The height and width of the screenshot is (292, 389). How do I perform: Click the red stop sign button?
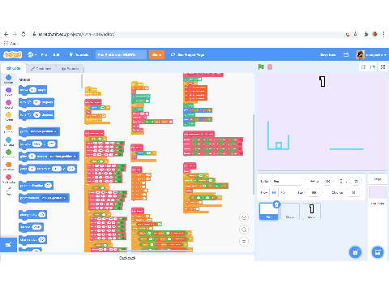(x=270, y=67)
